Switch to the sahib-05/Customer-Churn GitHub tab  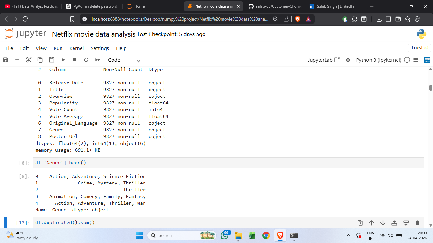[x=275, y=6]
